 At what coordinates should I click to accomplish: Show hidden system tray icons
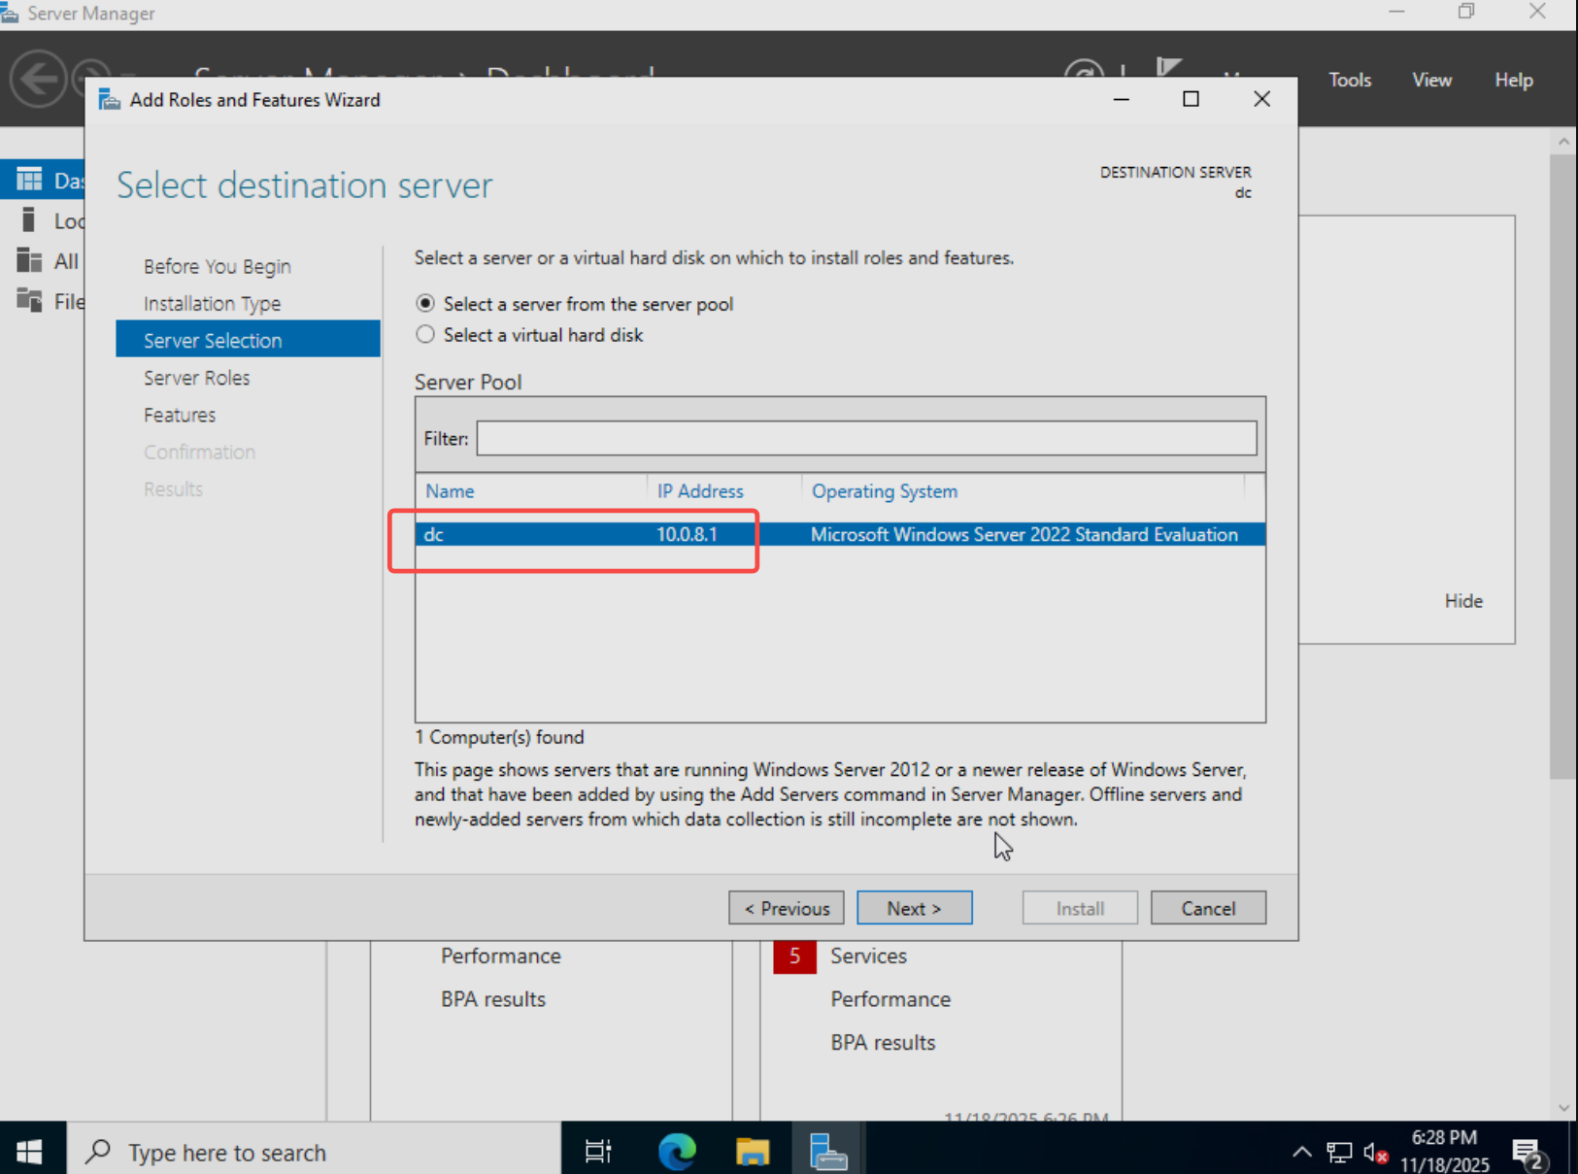coord(1302,1152)
